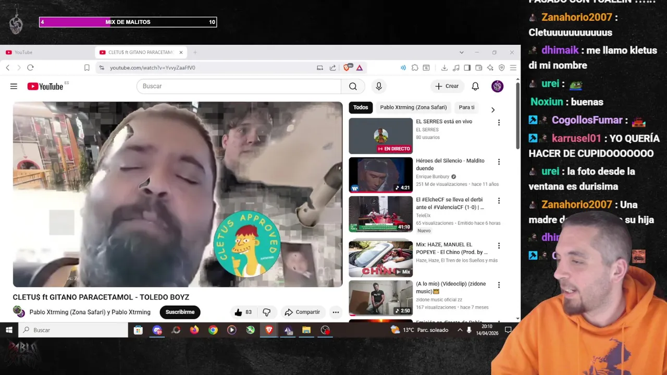Open Mix HAZE El Chino thumbnail
Viewport: 667px width, 375px height.
click(380, 259)
